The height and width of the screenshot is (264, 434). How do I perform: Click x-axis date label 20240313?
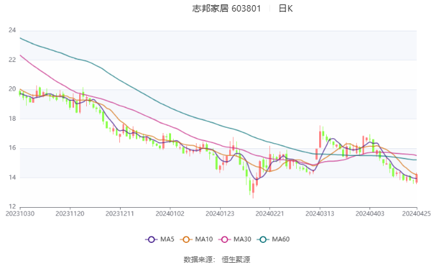point(320,214)
